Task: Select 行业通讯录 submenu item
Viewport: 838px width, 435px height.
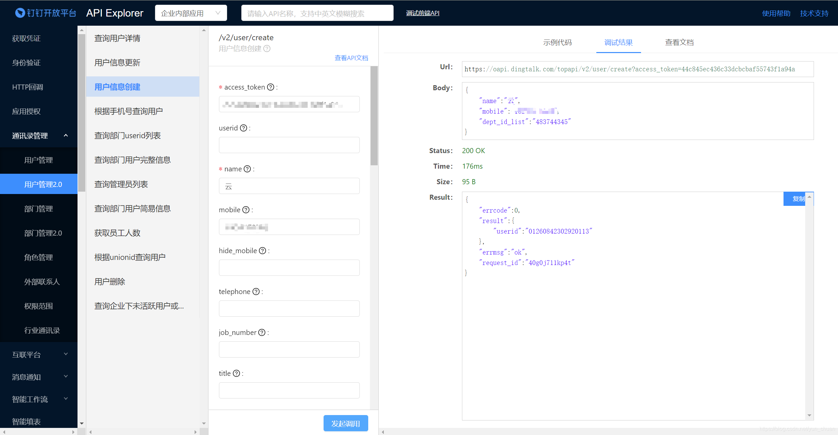Action: (x=39, y=330)
